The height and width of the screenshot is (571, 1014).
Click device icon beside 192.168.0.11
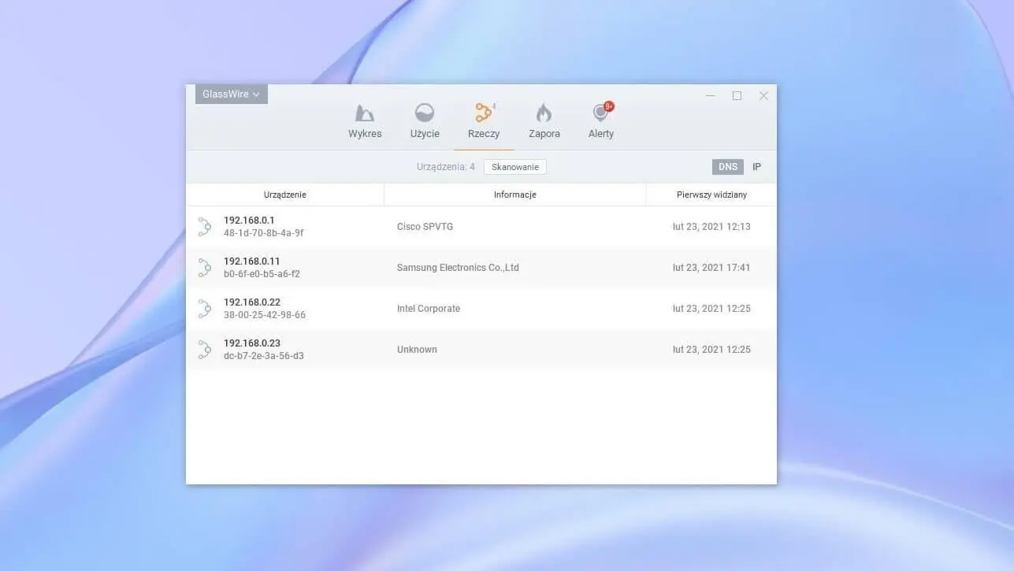pos(204,268)
